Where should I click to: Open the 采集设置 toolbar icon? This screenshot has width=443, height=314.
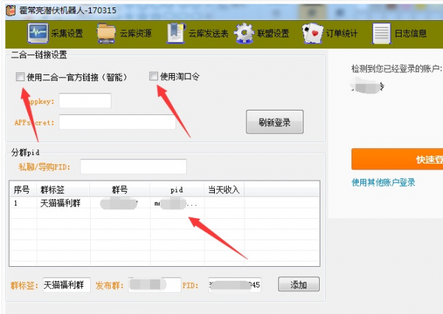pyautogui.click(x=38, y=33)
